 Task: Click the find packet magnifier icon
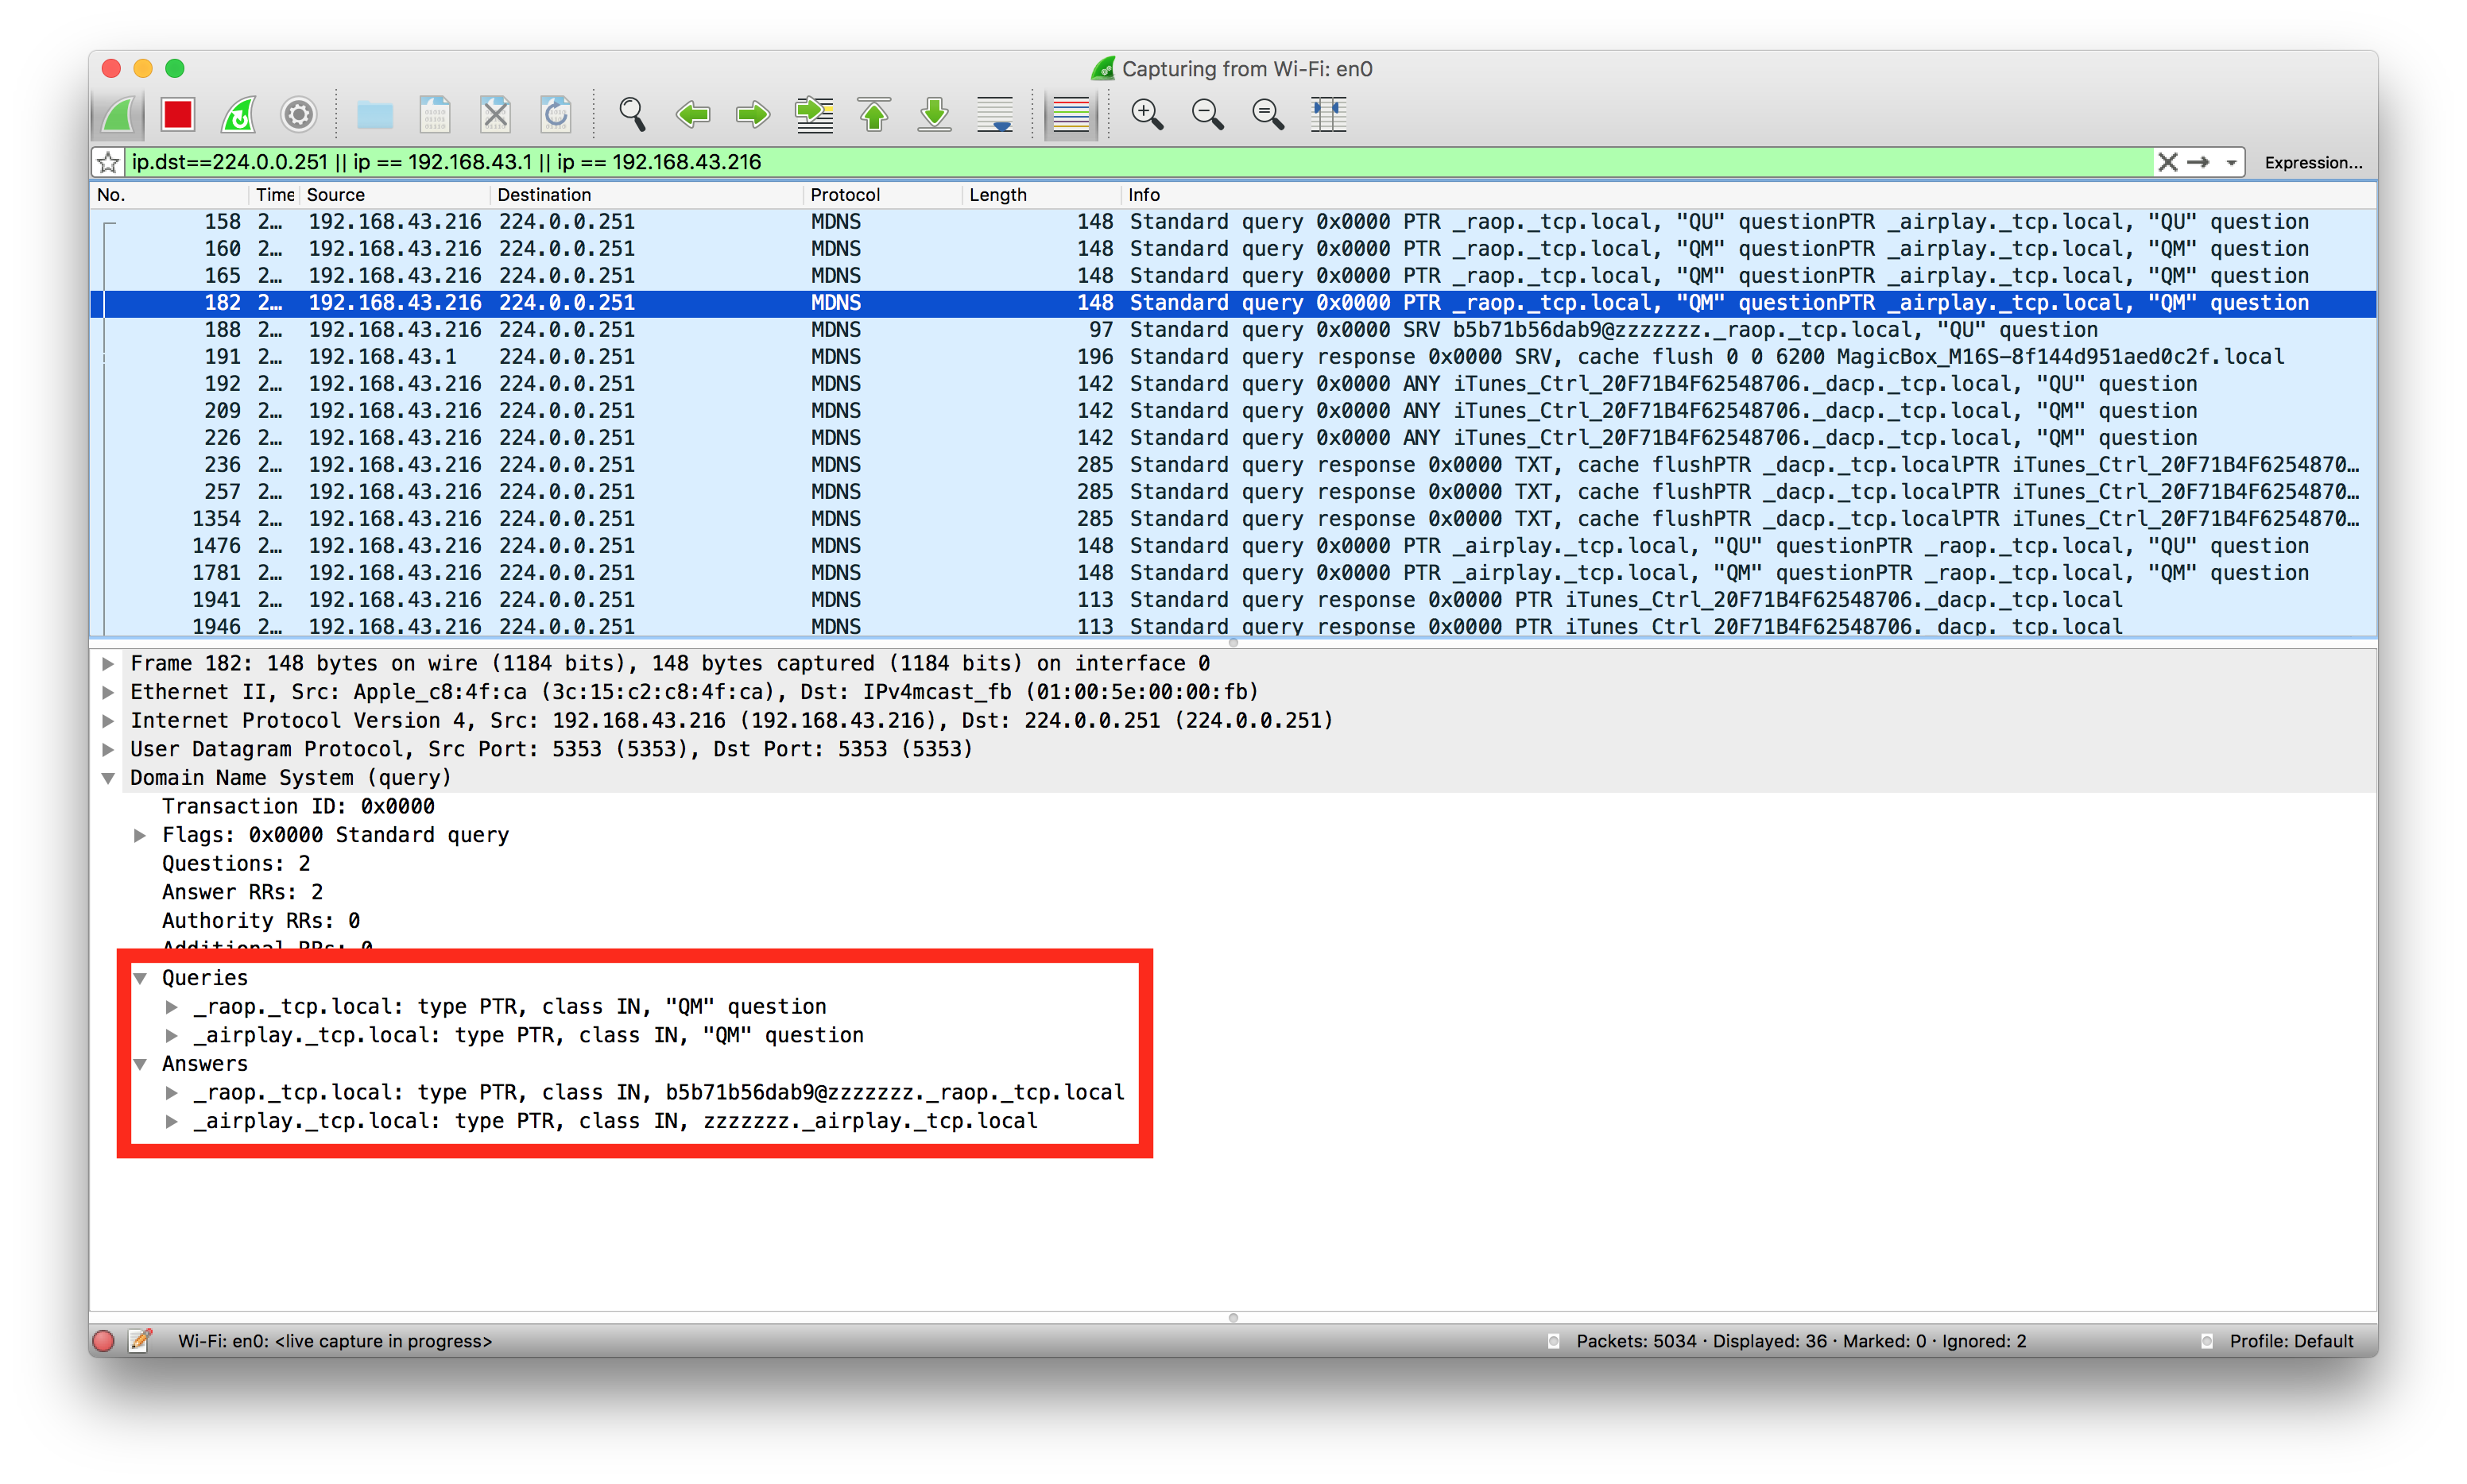631,115
